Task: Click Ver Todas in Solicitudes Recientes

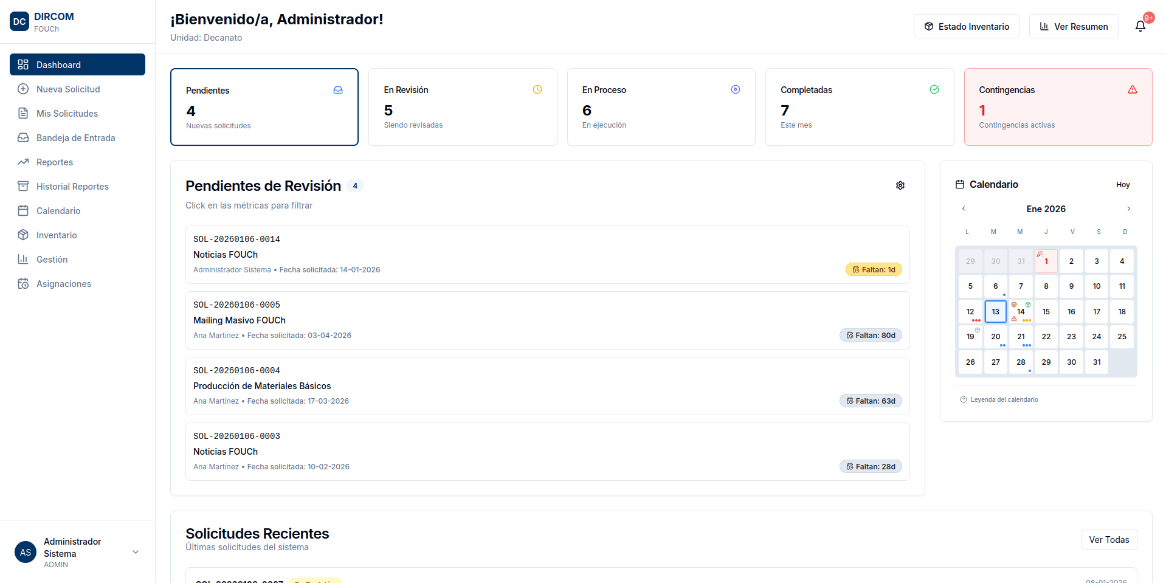Action: click(1109, 539)
